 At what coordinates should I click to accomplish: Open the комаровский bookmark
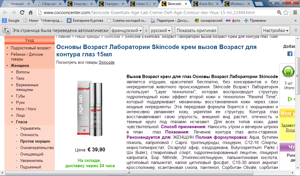click(209, 21)
